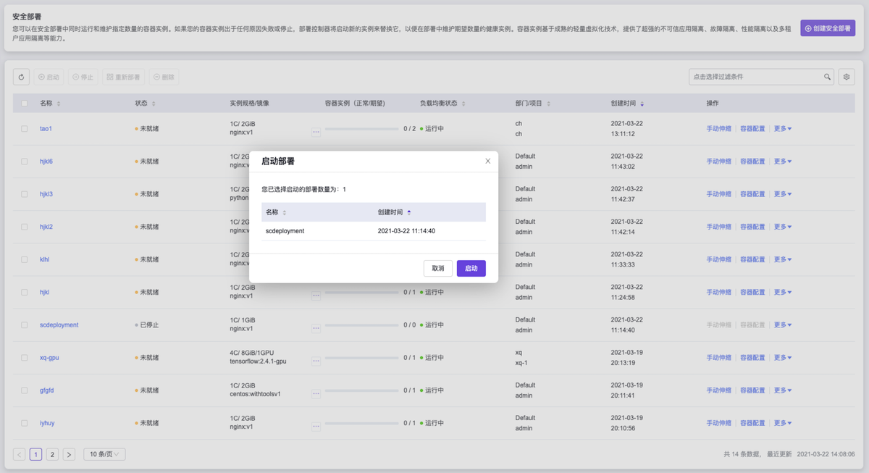Click 重新部署 toolbar button

pos(124,77)
